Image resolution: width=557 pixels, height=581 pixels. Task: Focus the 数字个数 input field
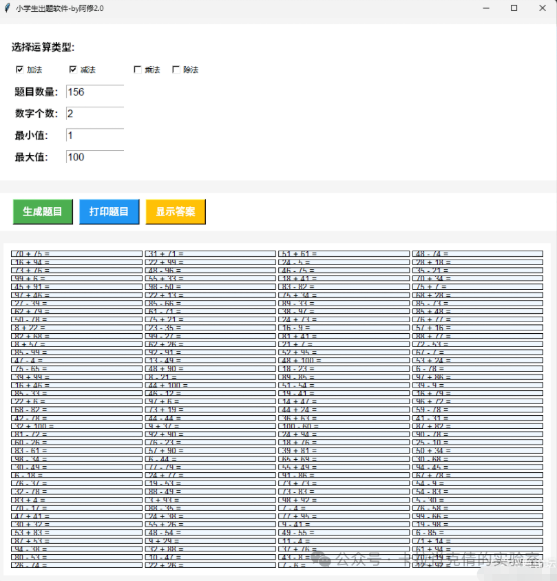95,114
